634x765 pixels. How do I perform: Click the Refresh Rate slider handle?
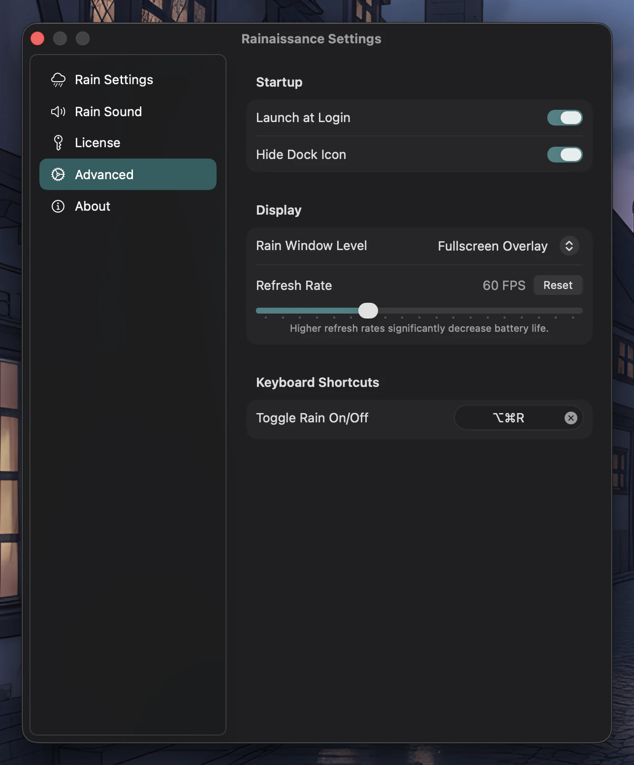point(368,311)
